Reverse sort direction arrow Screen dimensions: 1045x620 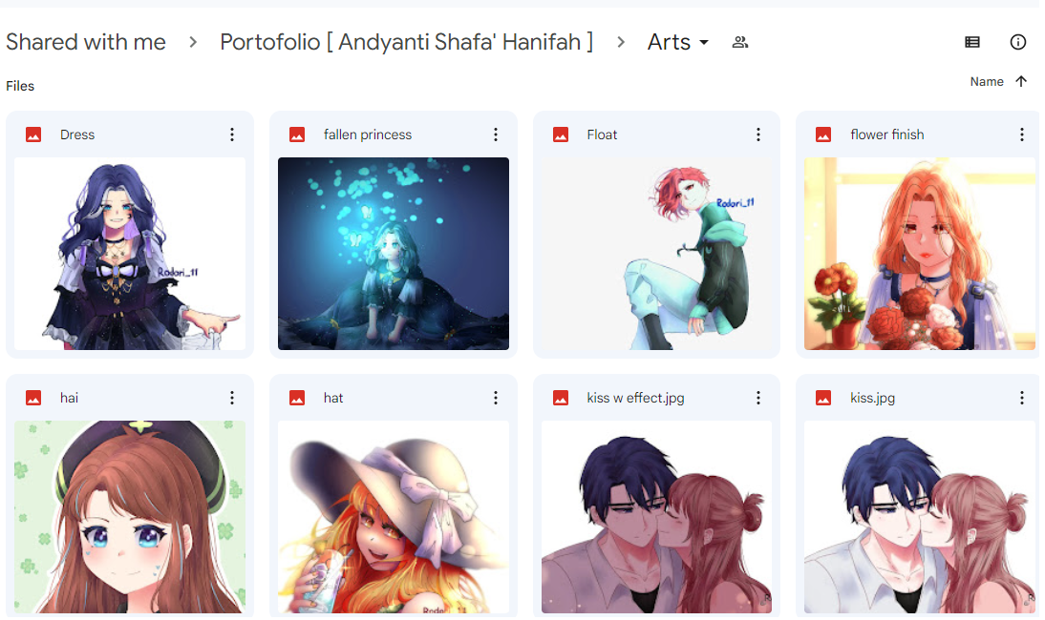1020,81
